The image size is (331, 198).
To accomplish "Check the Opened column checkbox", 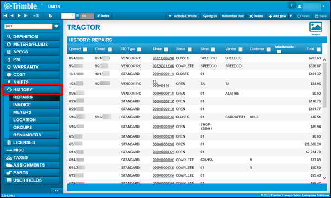I will (85, 50).
